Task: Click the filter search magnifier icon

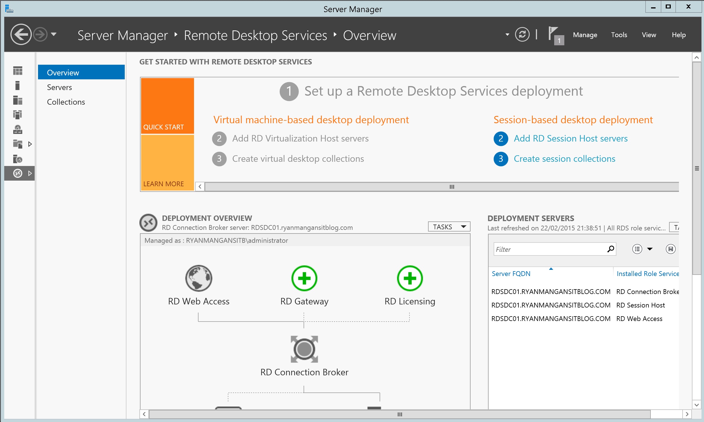Action: (x=611, y=249)
